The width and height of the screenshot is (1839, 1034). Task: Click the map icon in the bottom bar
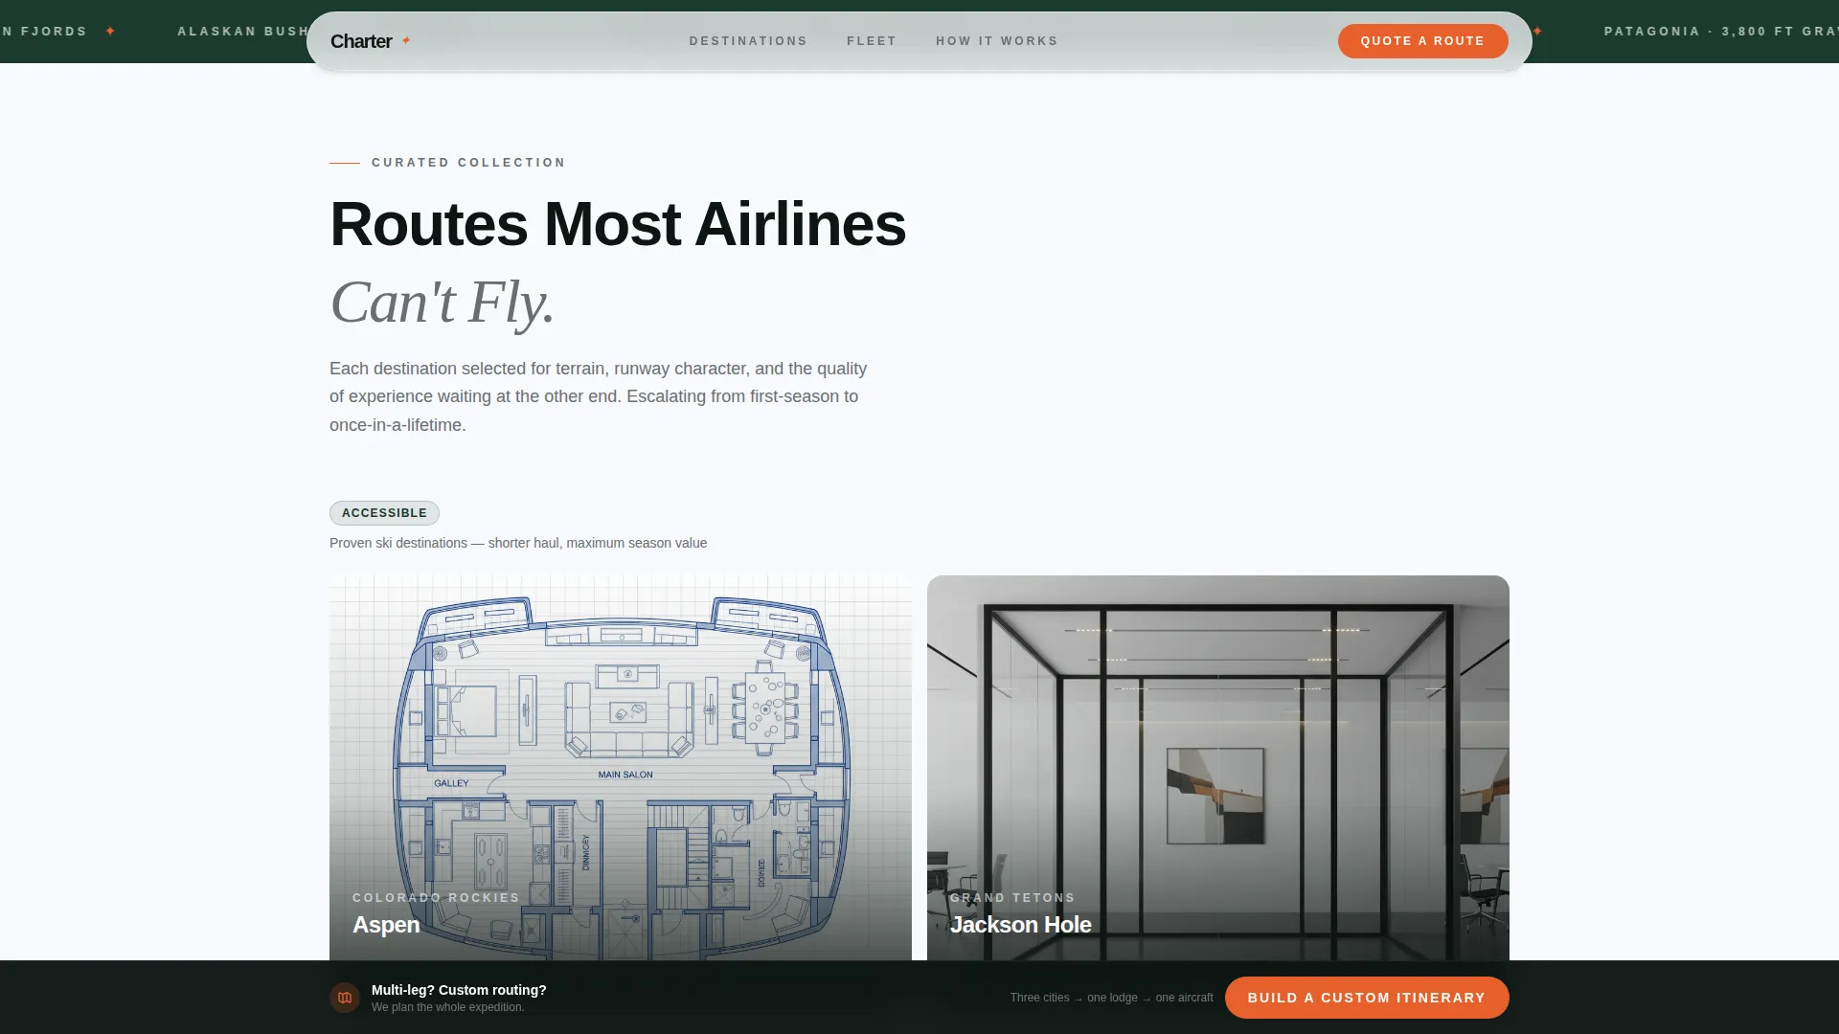[345, 998]
